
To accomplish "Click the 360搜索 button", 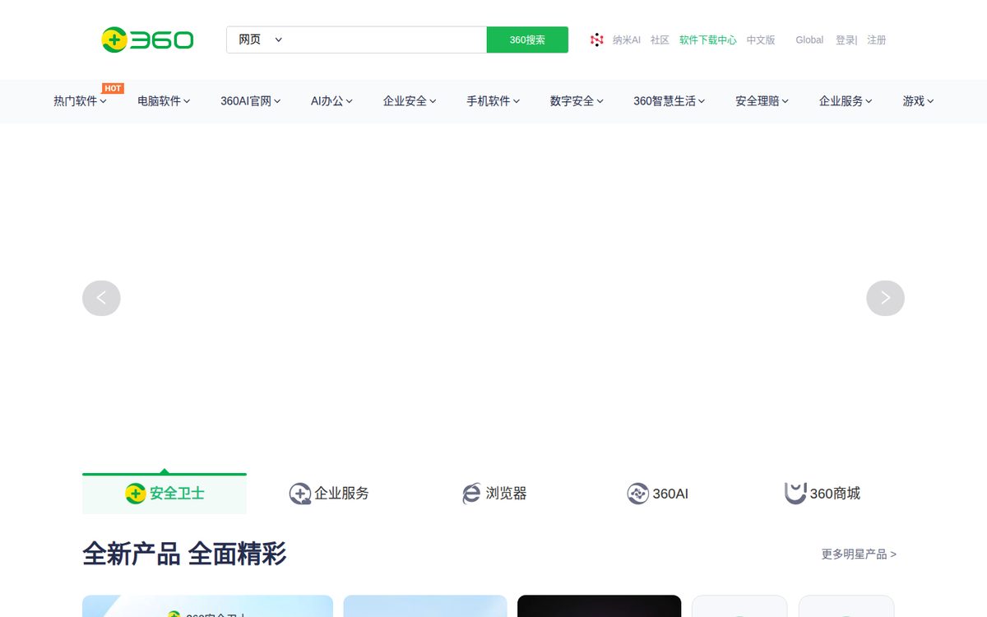I will (x=527, y=39).
